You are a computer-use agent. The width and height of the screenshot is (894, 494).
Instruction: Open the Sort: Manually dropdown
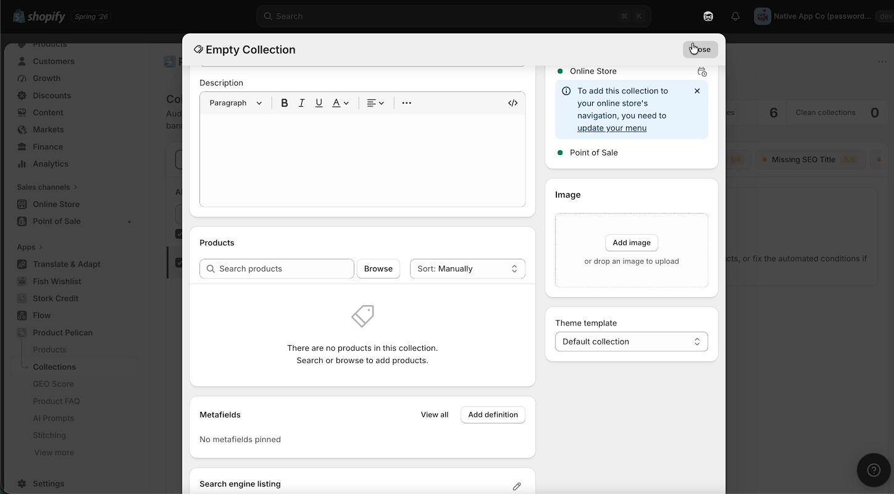[x=467, y=269]
